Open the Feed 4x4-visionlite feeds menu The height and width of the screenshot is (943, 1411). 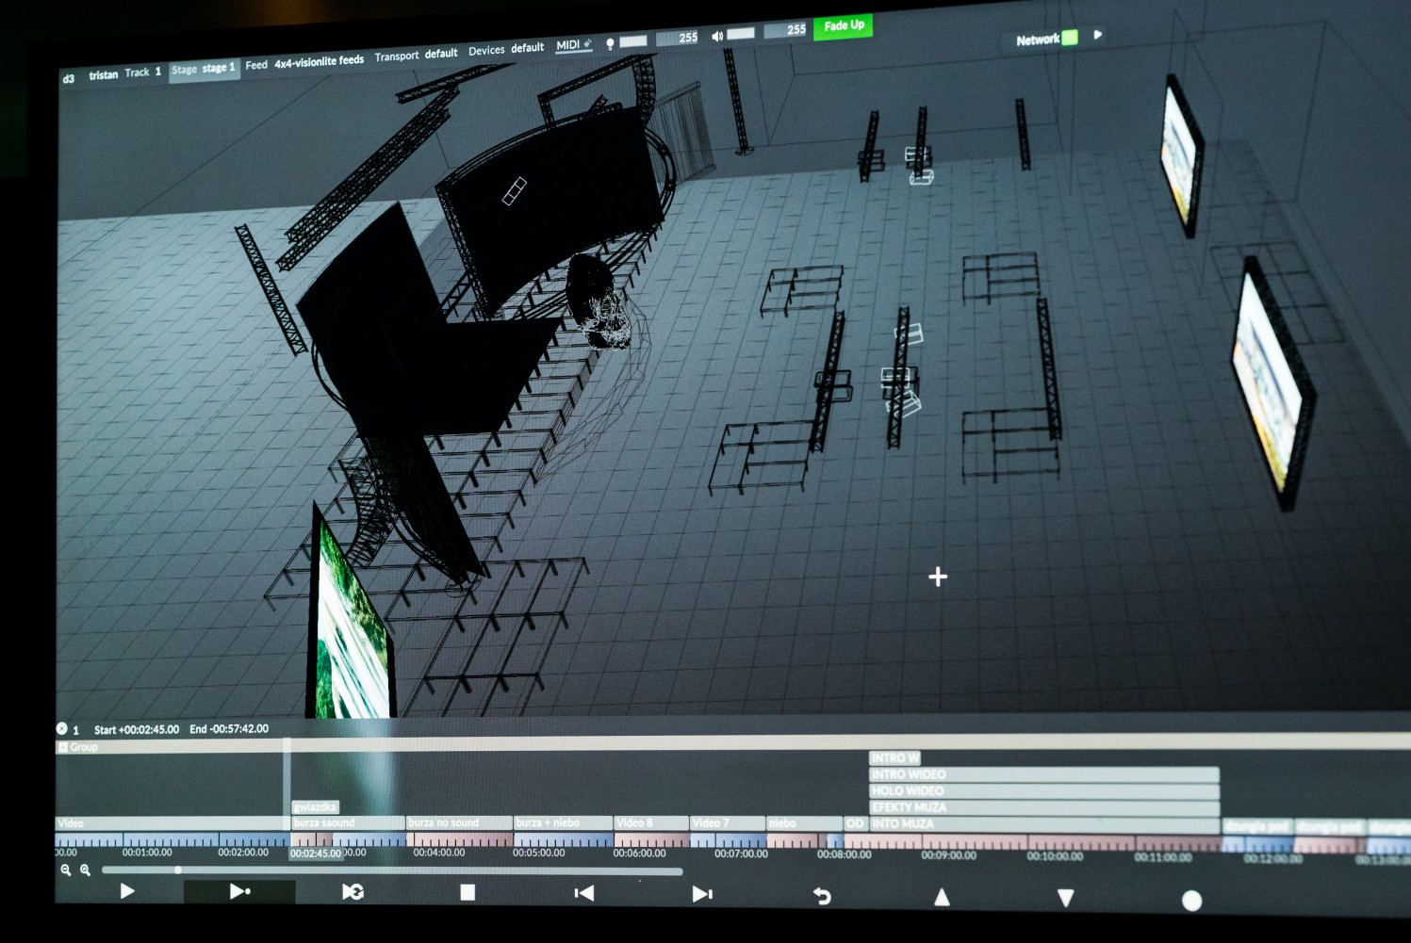pos(304,63)
